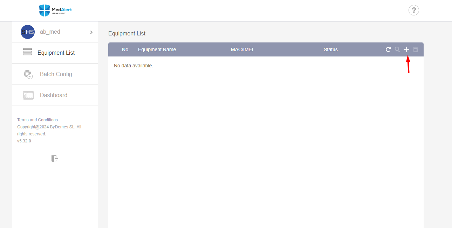
Task: Add new equipment with plus icon
Action: pyautogui.click(x=406, y=49)
